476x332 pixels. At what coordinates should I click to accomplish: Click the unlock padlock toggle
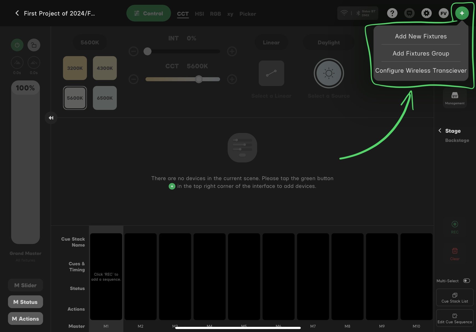tap(34, 45)
